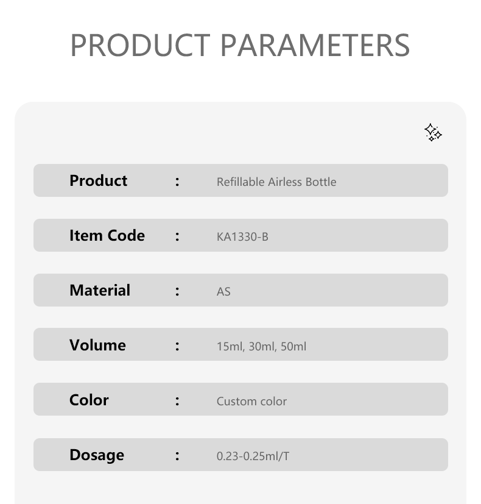Click the colon in the Product row

(177, 182)
